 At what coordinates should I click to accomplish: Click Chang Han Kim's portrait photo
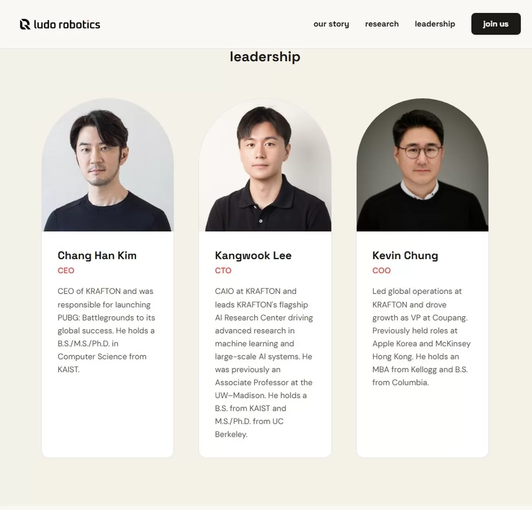click(x=107, y=165)
